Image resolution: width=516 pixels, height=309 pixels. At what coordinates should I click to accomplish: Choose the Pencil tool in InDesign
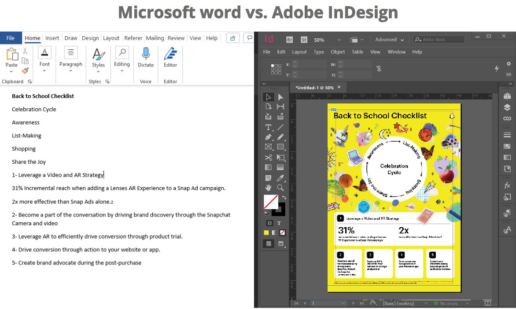tap(280, 137)
